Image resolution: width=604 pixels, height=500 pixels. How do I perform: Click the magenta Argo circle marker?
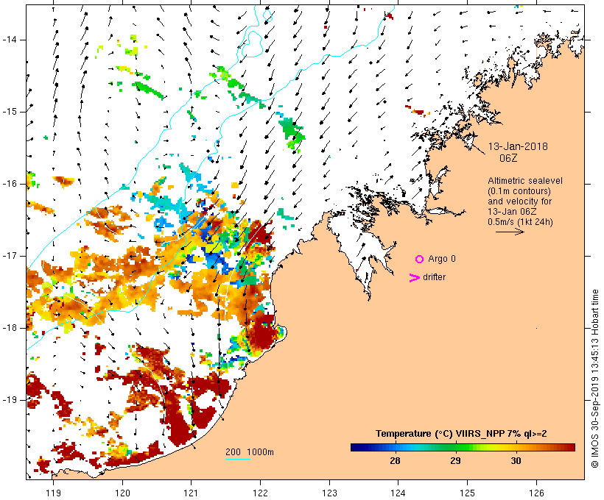click(420, 260)
